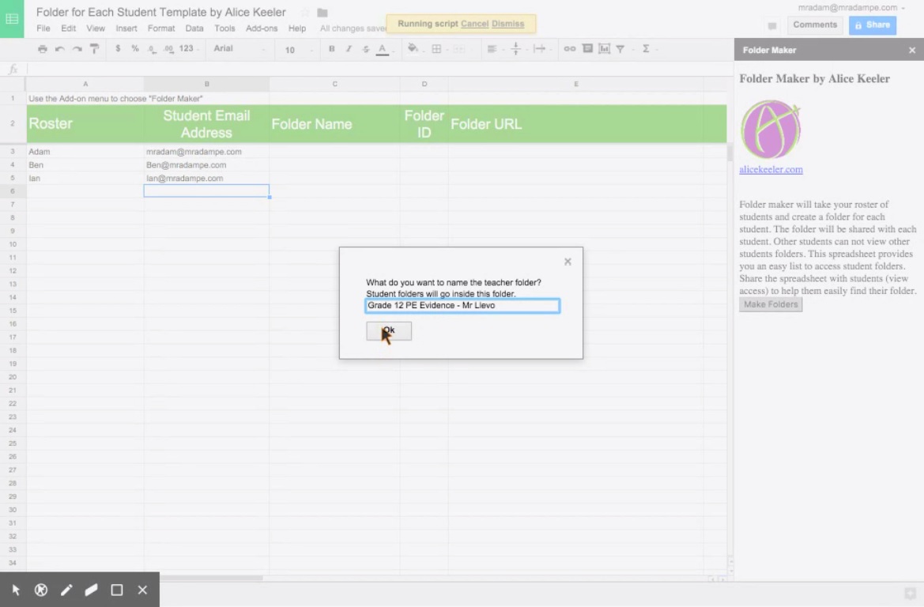Click the insert link icon
The image size is (924, 607).
pos(570,49)
